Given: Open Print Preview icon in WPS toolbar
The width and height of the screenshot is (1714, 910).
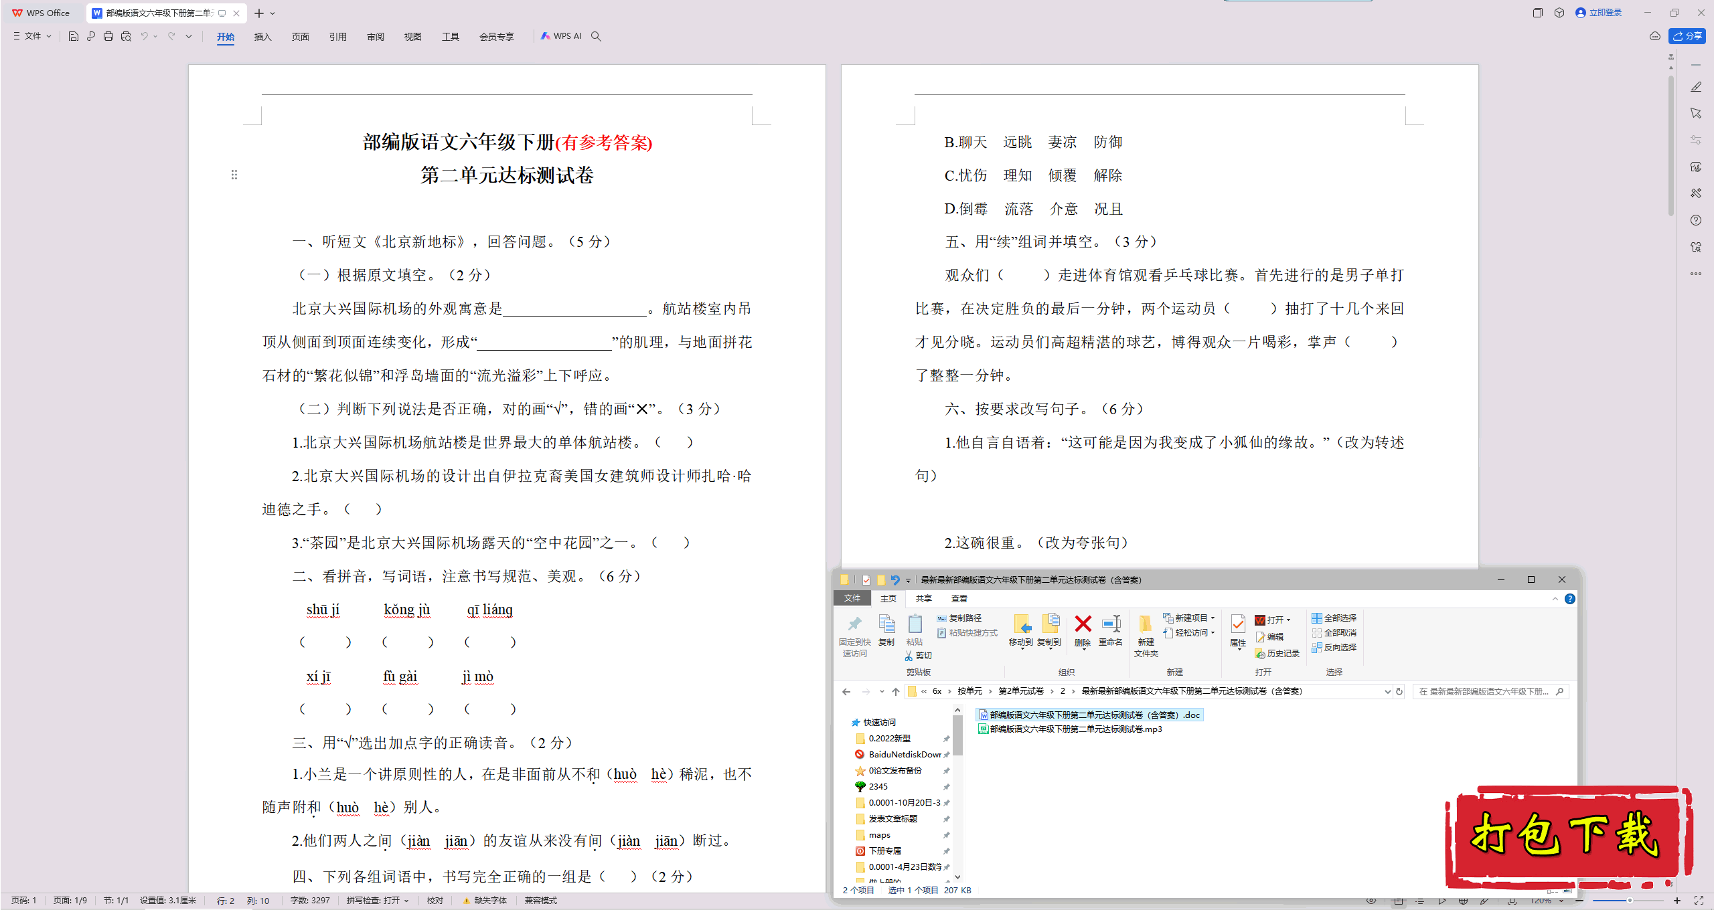Looking at the screenshot, I should tap(126, 36).
